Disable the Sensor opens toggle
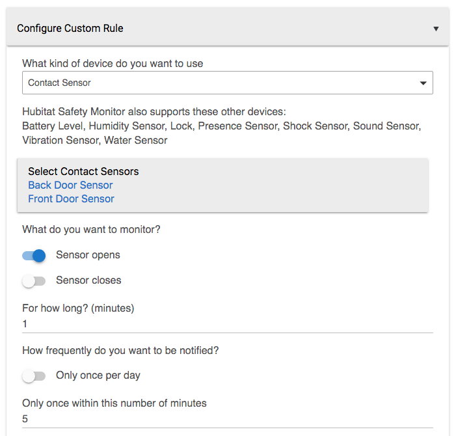456x436 pixels. 34,256
